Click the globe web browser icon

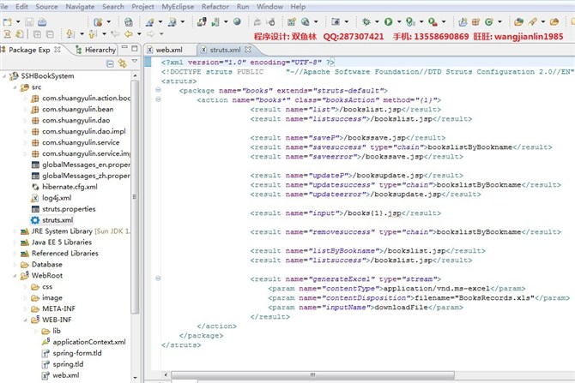pos(237,21)
